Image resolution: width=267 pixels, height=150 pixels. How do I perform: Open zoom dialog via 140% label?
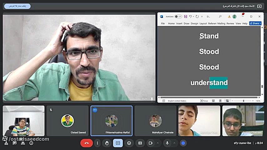[258, 101]
